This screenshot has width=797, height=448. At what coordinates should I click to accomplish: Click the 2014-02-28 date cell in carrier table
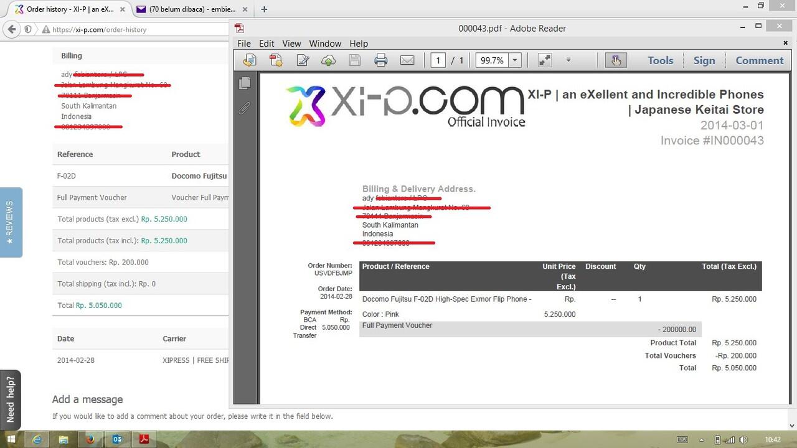[x=76, y=360]
